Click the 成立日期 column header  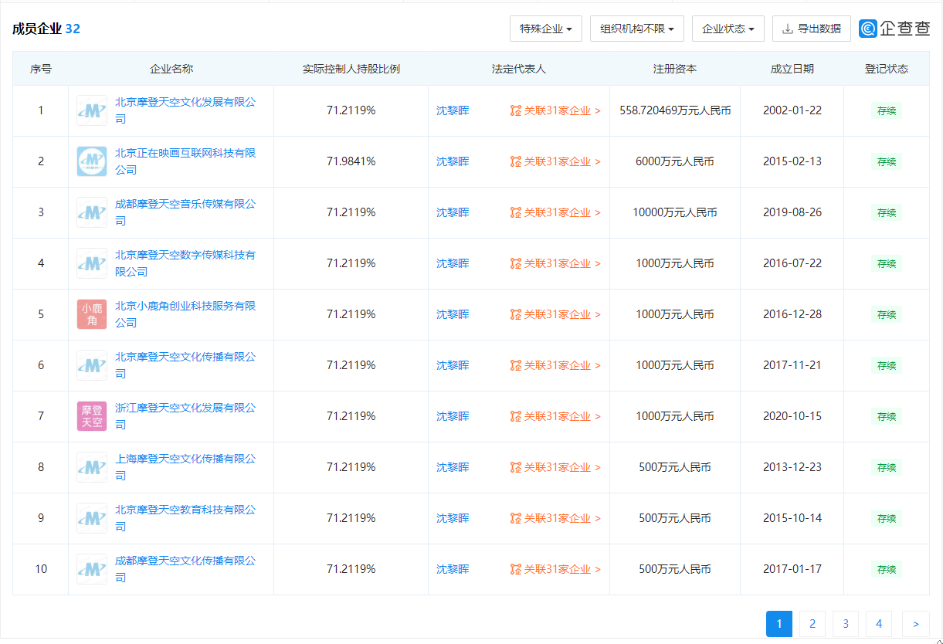(792, 69)
